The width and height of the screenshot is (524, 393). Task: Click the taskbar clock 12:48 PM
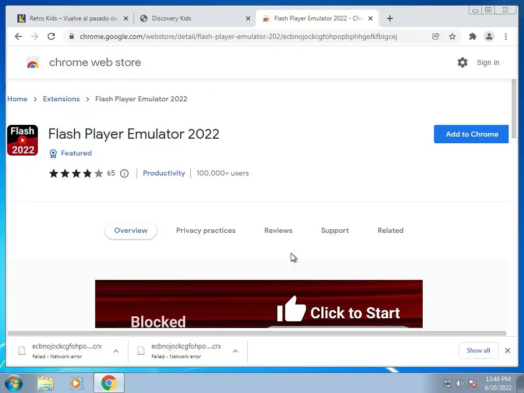[498, 379]
